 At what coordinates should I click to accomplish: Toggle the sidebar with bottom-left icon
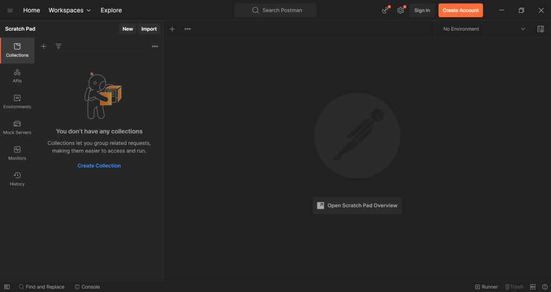(6, 287)
